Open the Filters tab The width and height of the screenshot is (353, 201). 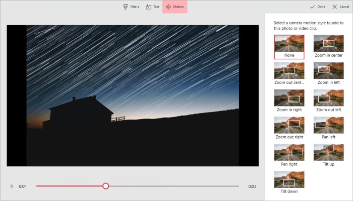pos(131,7)
